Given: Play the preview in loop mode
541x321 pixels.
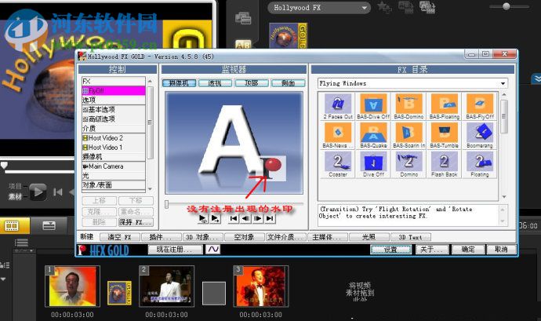Looking at the screenshot, I should [203, 218].
